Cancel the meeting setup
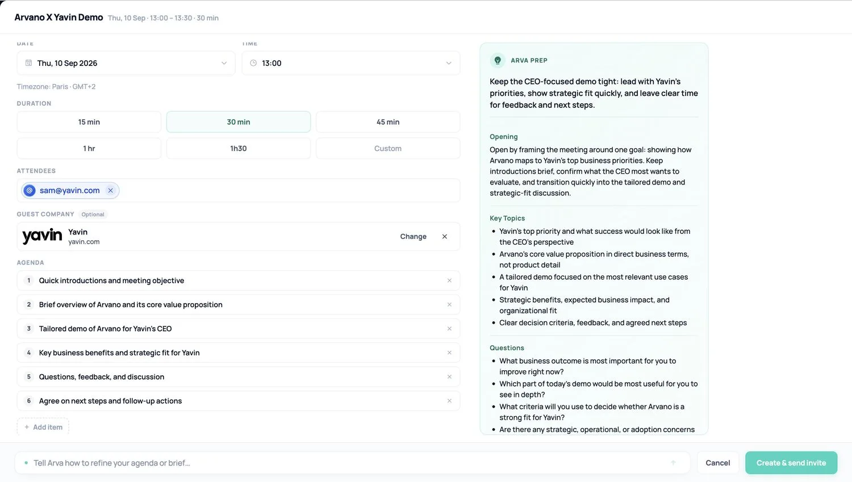This screenshot has height=482, width=852. point(718,463)
